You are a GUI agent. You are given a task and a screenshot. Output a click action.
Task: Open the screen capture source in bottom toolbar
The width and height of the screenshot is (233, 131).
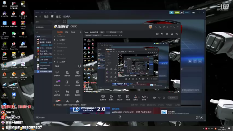[103, 98]
